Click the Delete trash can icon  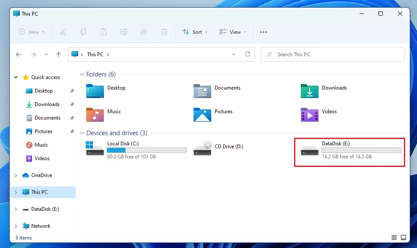point(164,32)
